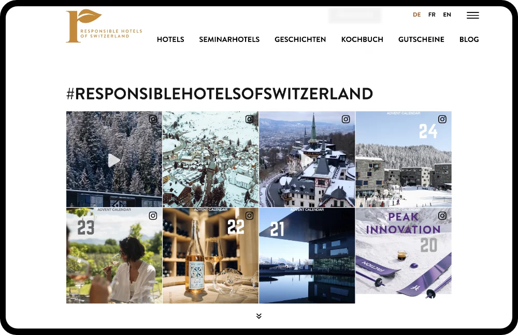Switch language to EN
This screenshot has height=335, width=518.
[447, 14]
